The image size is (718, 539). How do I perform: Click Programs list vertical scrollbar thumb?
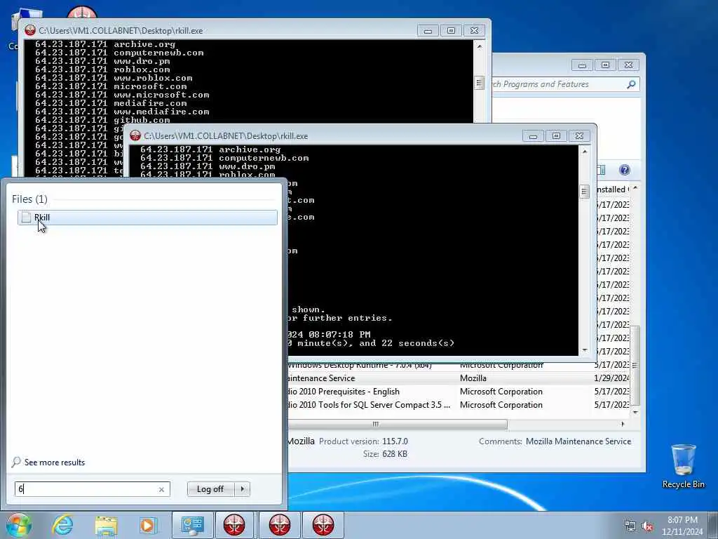point(635,365)
